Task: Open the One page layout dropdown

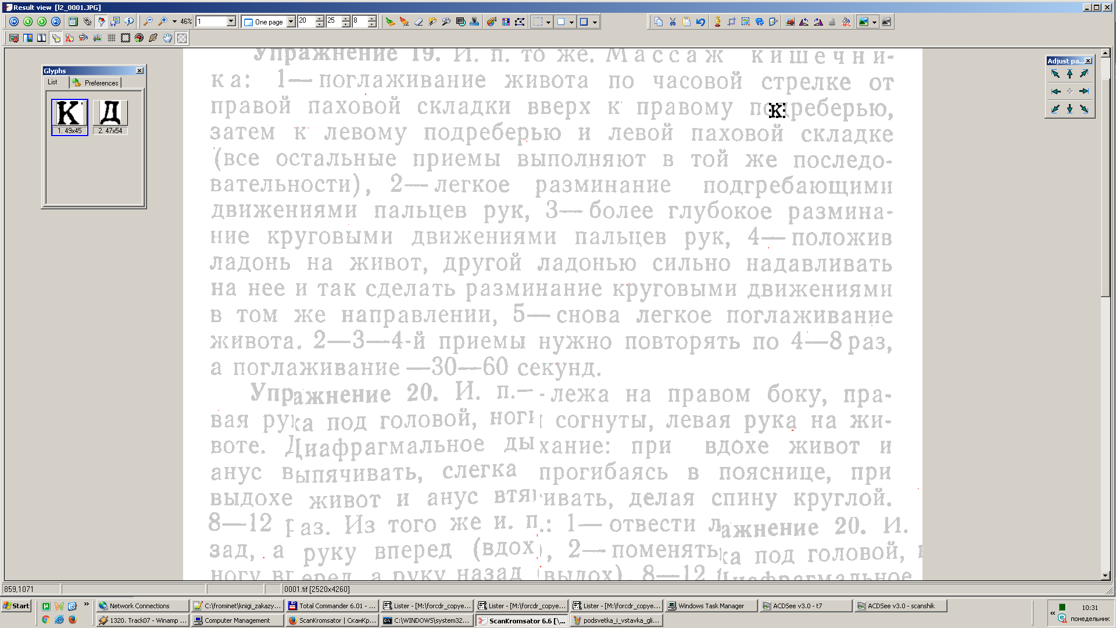Action: [x=291, y=22]
